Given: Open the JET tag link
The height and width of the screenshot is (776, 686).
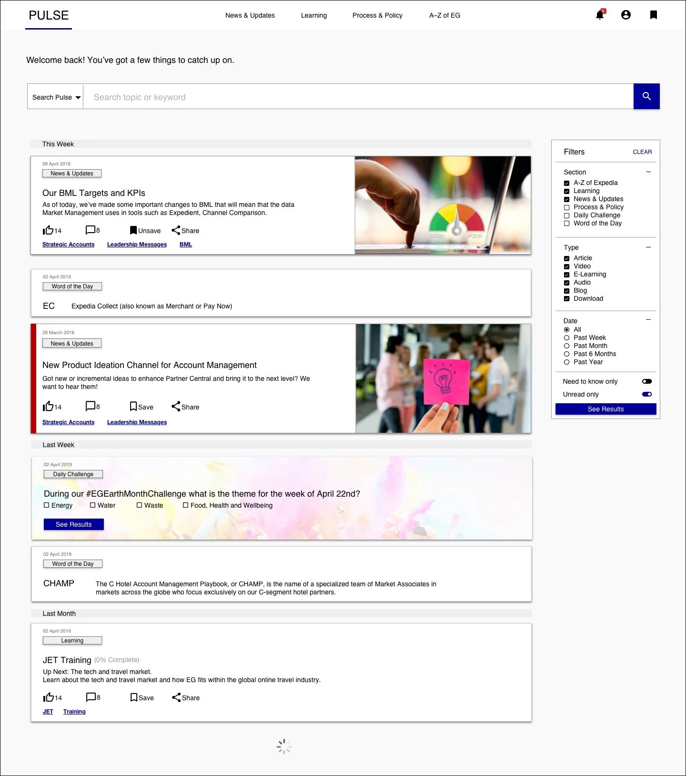Looking at the screenshot, I should [x=48, y=712].
